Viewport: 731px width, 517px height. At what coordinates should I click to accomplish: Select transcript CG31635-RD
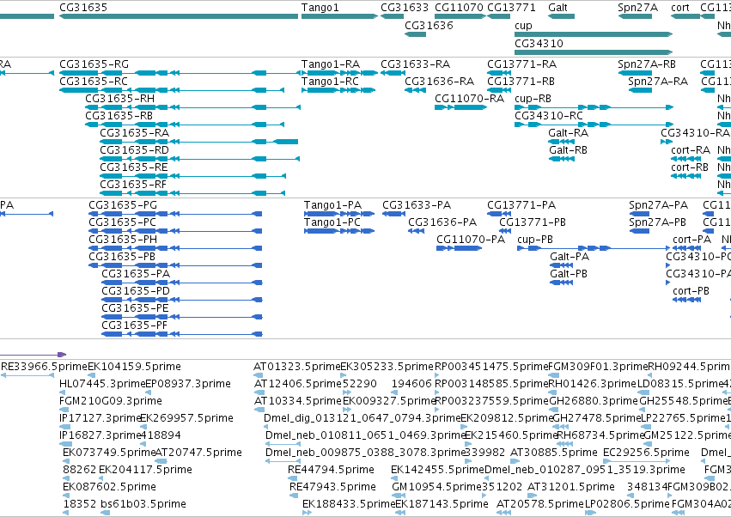click(134, 150)
